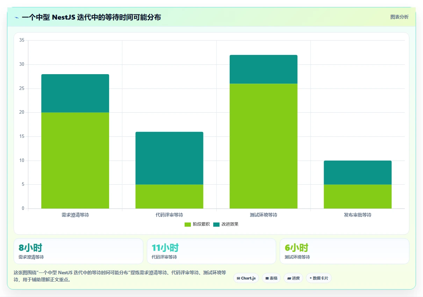Click the teal 需求澄清等待 bar segment
This screenshot has width=423, height=297.
tap(75, 93)
